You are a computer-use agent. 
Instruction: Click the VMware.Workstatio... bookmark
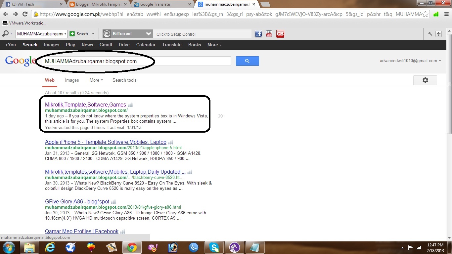point(24,23)
